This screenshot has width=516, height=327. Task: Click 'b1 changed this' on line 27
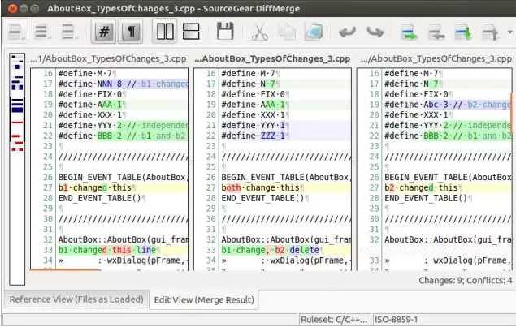(x=95, y=187)
